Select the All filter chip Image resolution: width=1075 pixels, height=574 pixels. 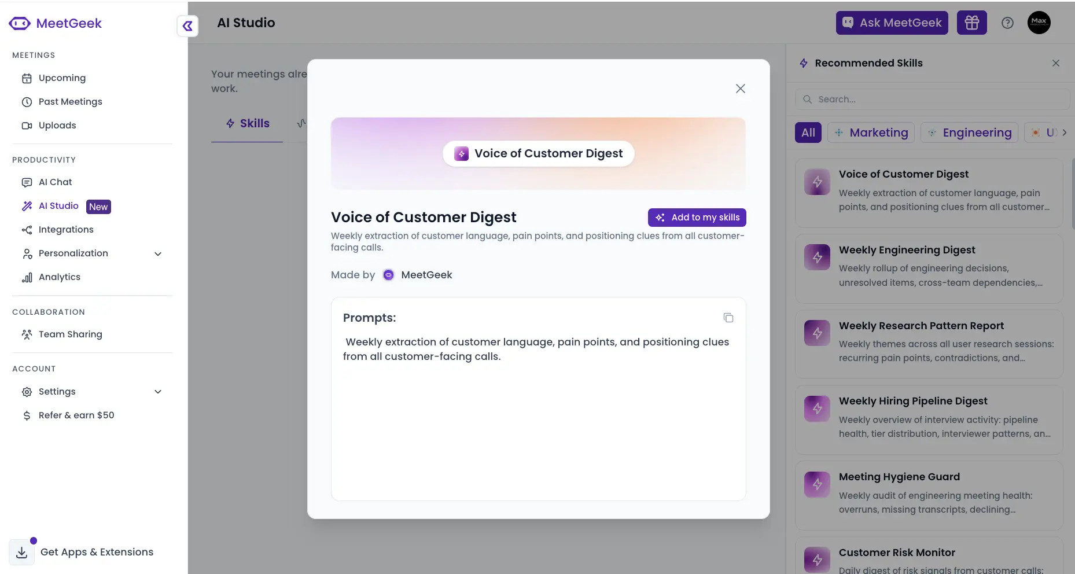pyautogui.click(x=808, y=133)
